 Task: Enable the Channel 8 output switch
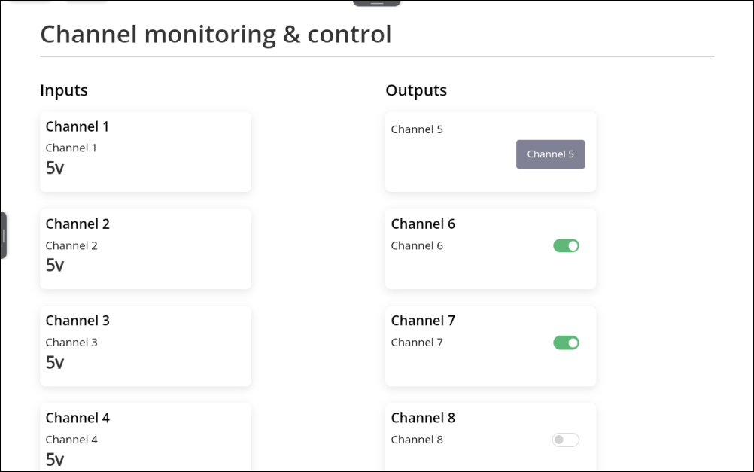(x=566, y=440)
